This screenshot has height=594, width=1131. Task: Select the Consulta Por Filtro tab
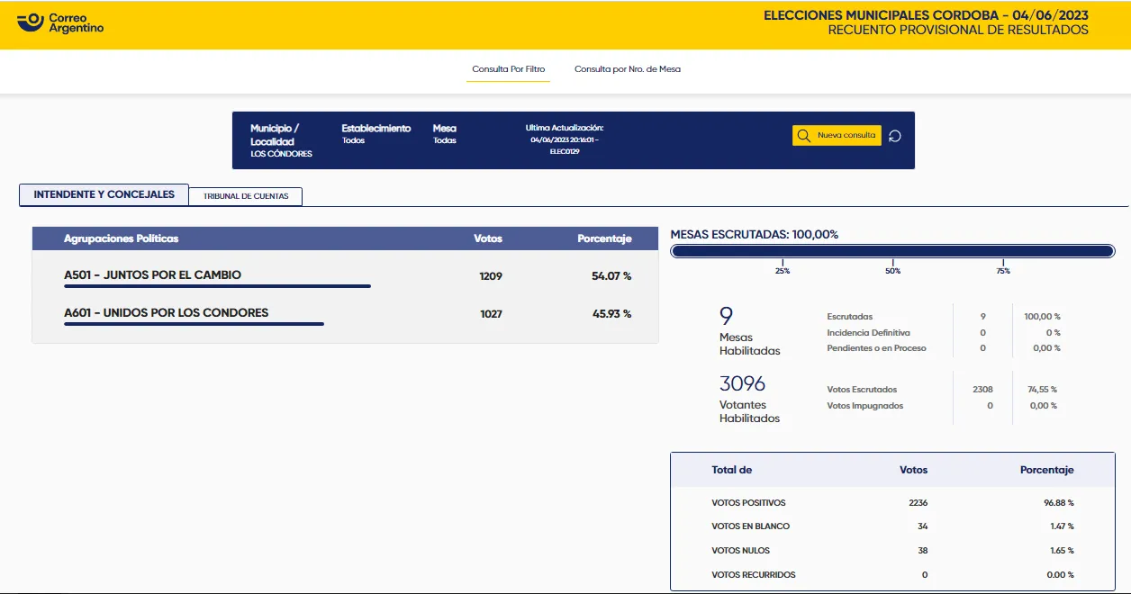pyautogui.click(x=508, y=69)
